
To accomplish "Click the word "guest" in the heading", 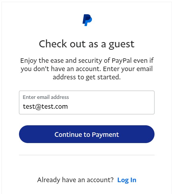I will point(122,45).
